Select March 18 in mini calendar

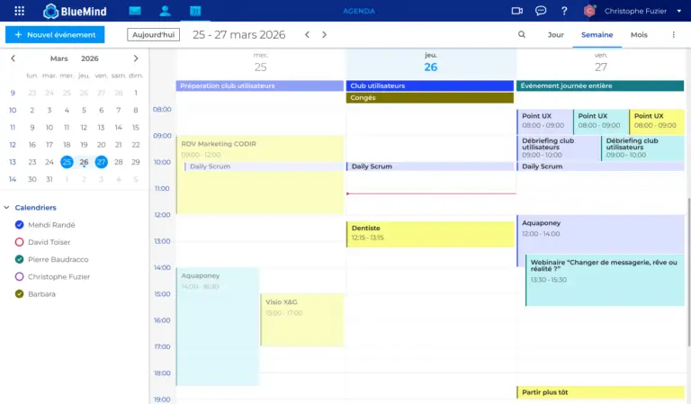tap(67, 145)
